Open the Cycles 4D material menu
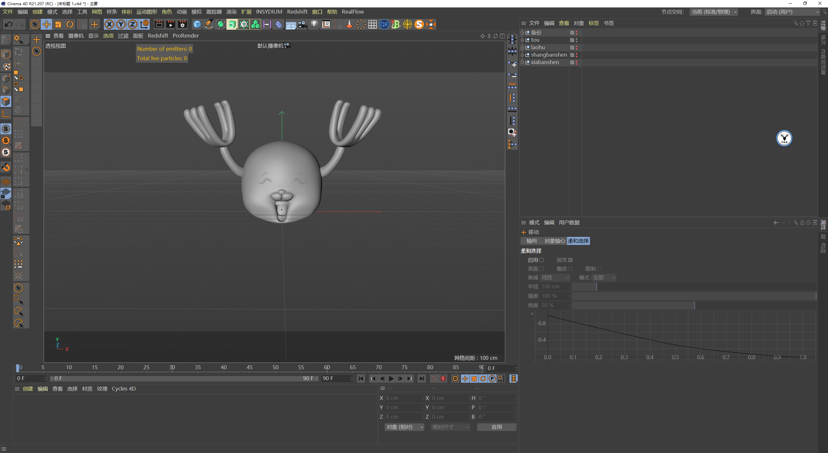The height and width of the screenshot is (453, 828). 124,389
